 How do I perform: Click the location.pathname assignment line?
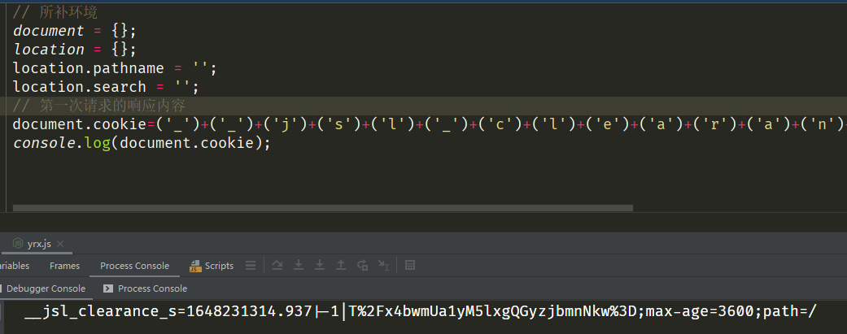[115, 68]
